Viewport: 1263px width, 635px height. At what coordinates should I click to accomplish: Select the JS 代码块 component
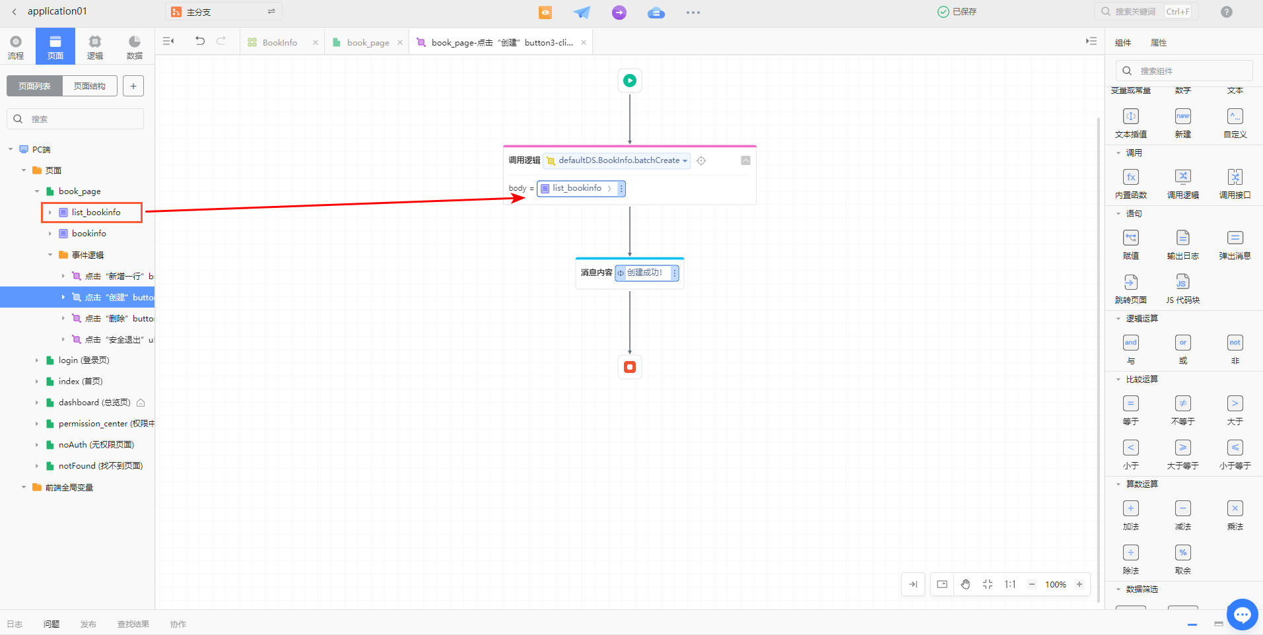point(1183,289)
